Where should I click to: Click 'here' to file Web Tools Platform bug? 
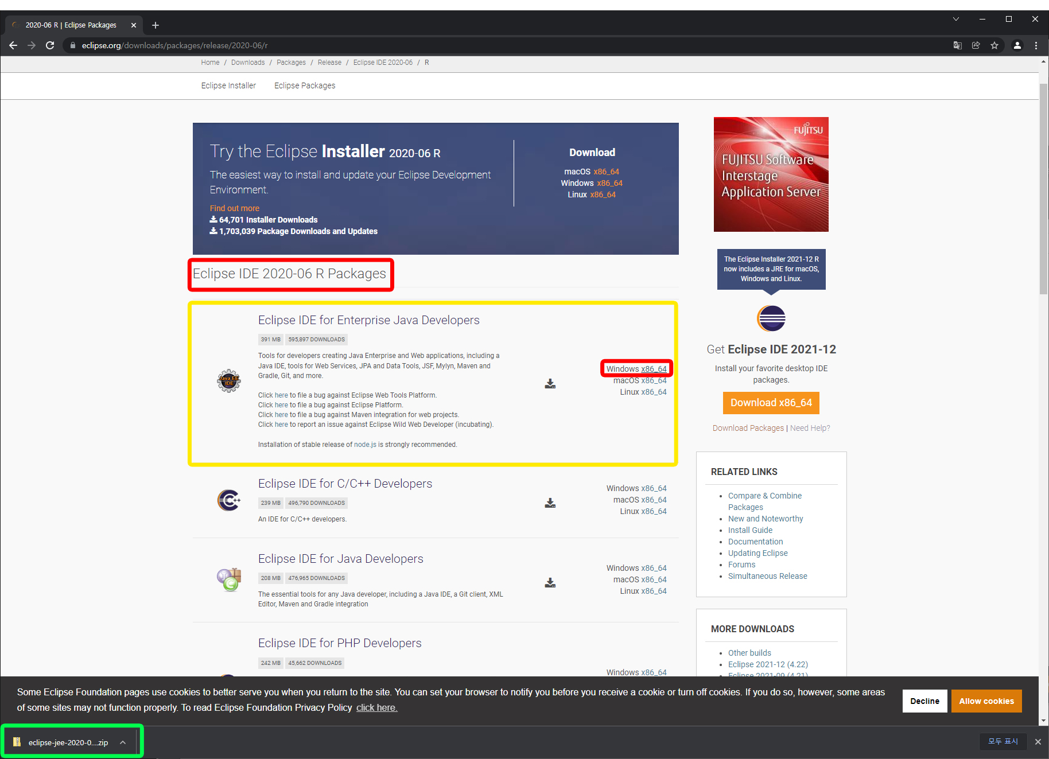click(x=281, y=395)
